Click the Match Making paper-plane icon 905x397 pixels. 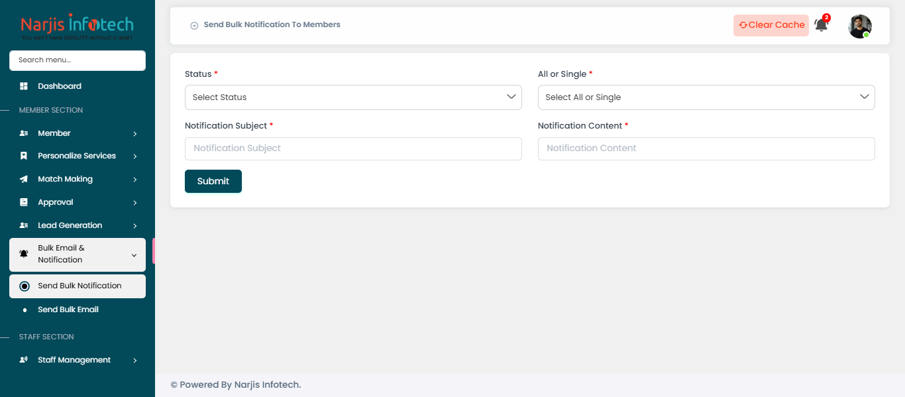click(x=24, y=179)
